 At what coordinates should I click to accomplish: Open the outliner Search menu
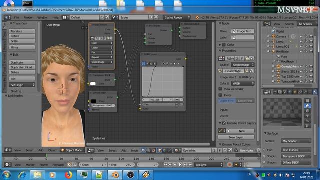pos(289,24)
